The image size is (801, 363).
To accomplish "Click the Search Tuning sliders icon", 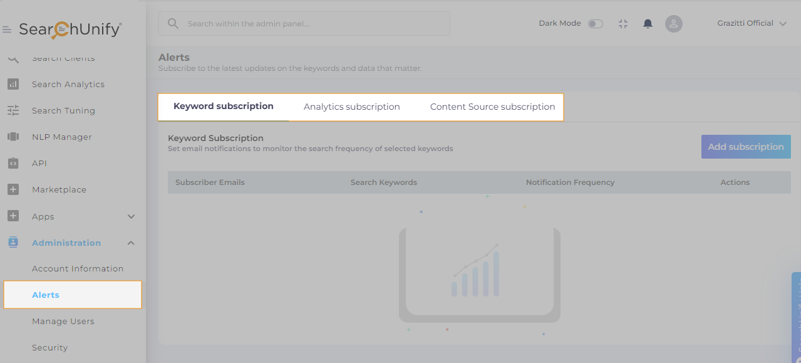I will pos(13,110).
